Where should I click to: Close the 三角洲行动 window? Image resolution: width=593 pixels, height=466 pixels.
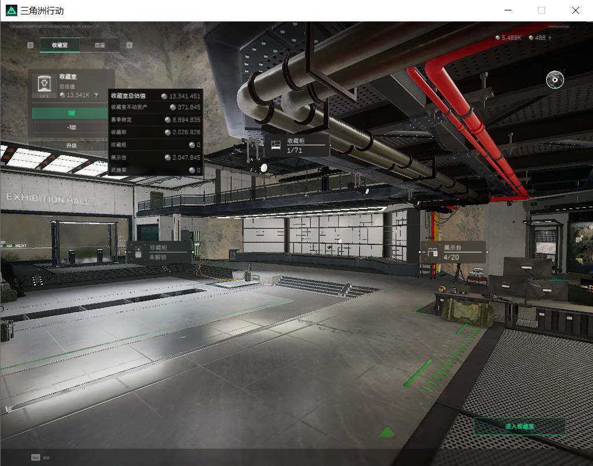tap(575, 10)
